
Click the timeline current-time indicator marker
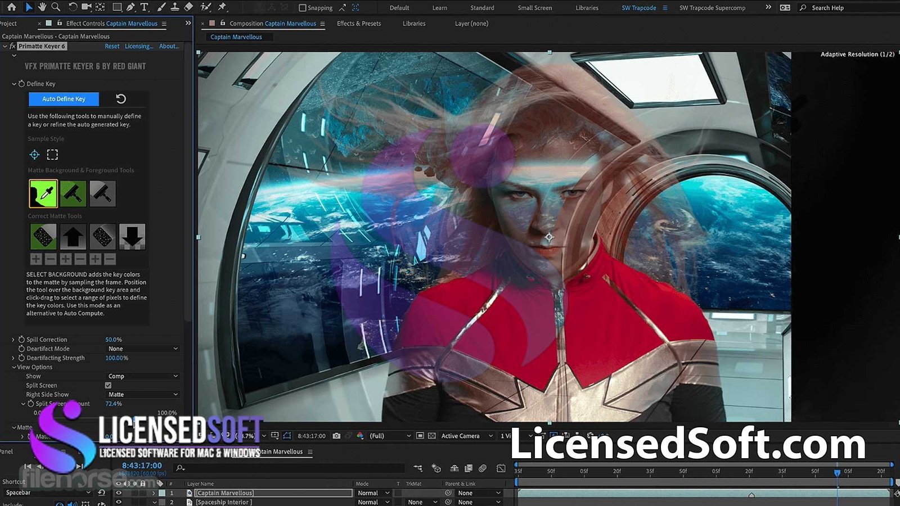tap(837, 473)
